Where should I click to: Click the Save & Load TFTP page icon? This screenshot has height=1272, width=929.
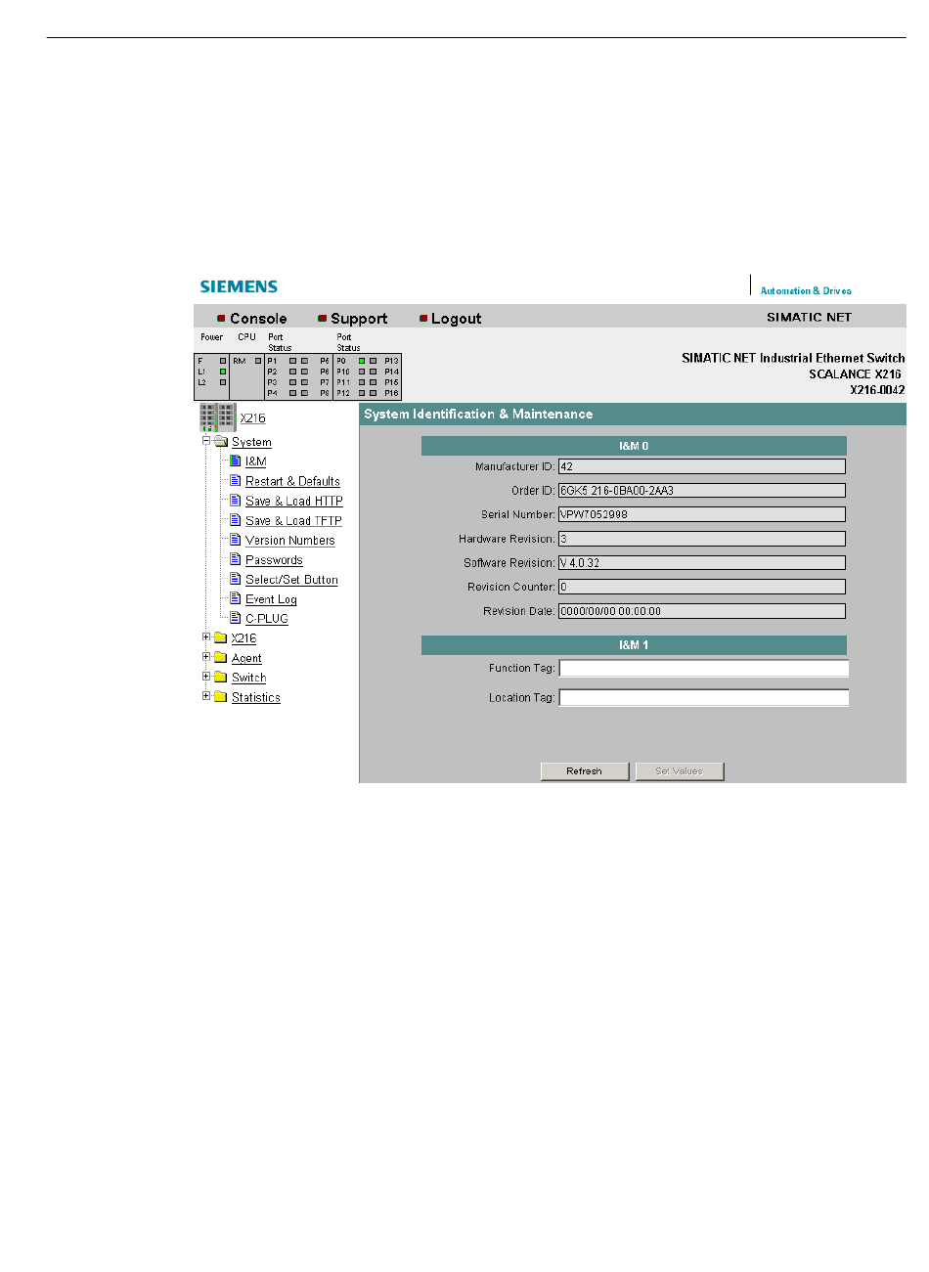pyautogui.click(x=236, y=519)
